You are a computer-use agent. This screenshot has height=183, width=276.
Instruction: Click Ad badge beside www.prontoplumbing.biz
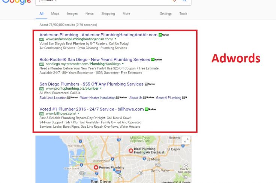click(x=42, y=89)
